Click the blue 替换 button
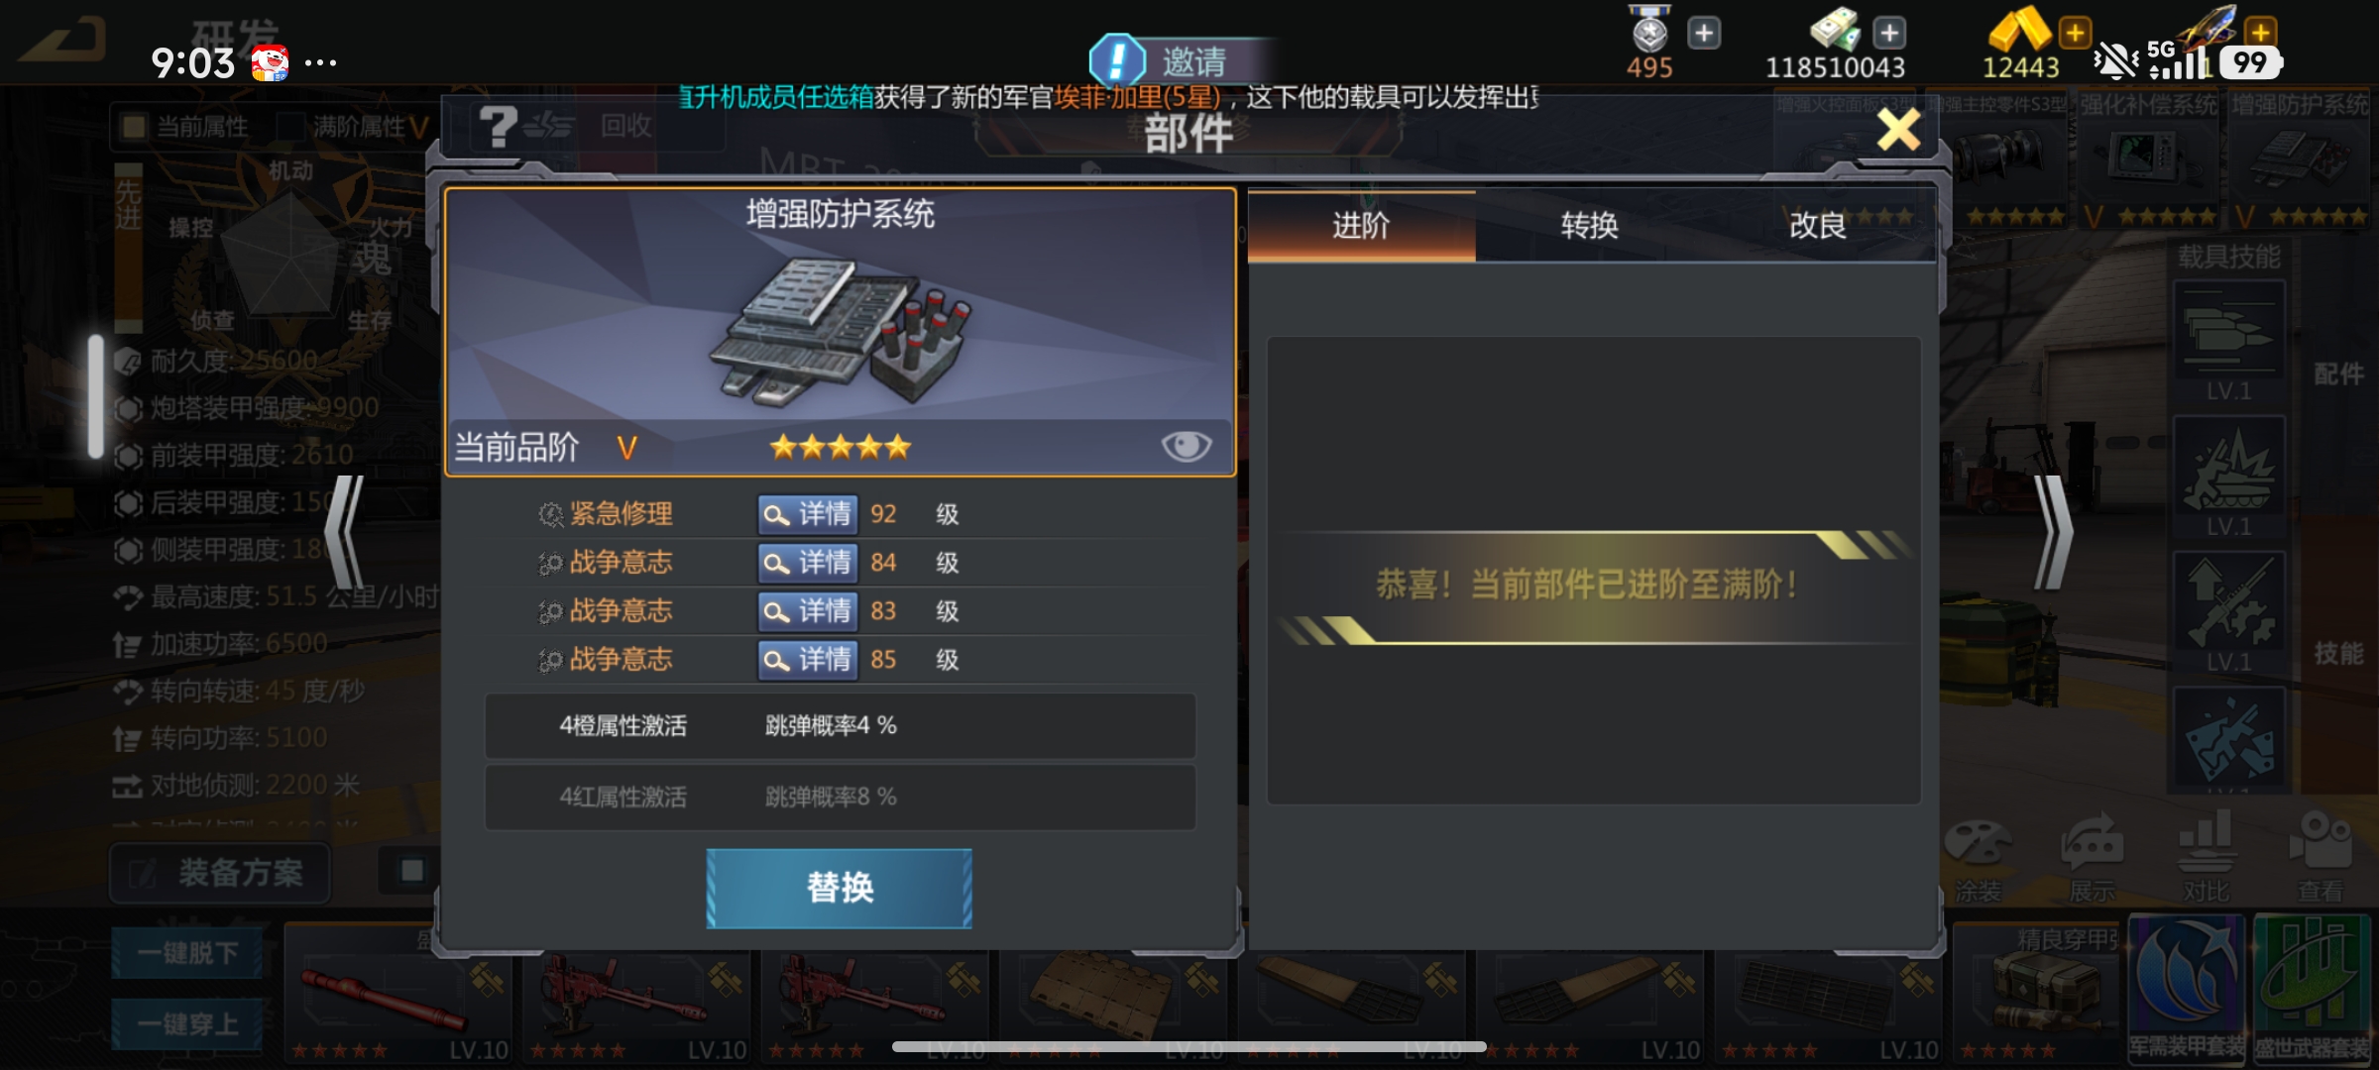Viewport: 2379px width, 1070px height. tap(839, 888)
